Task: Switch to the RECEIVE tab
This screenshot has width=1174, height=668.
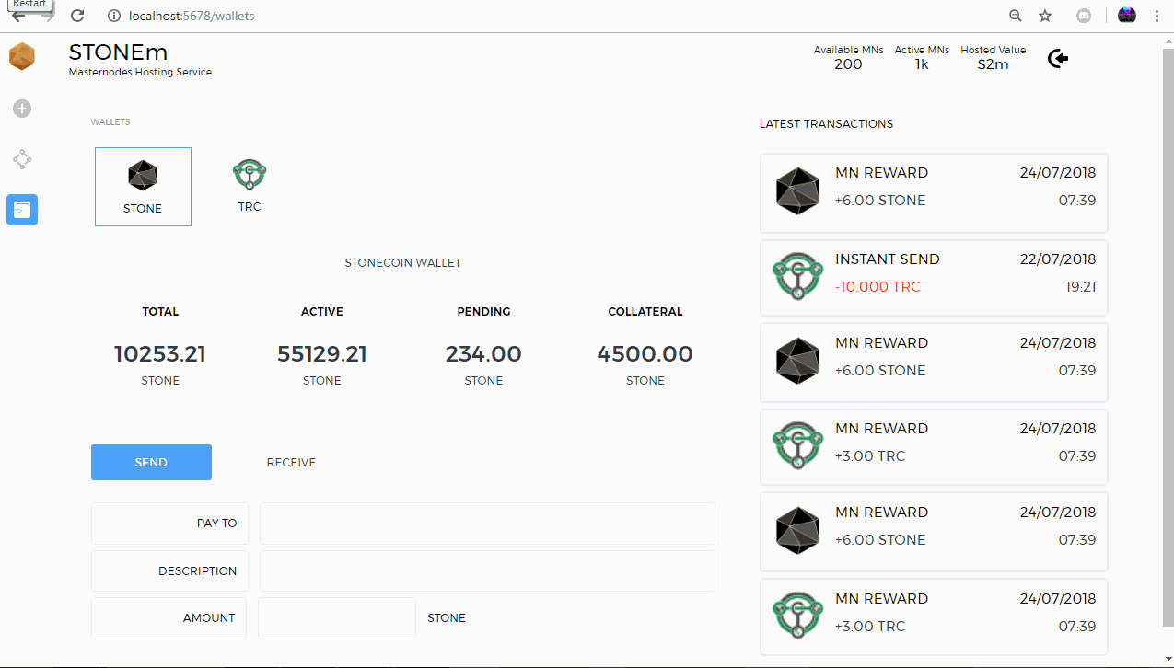Action: 291,463
